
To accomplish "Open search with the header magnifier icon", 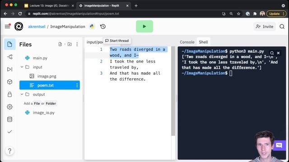I will tap(282, 27).
